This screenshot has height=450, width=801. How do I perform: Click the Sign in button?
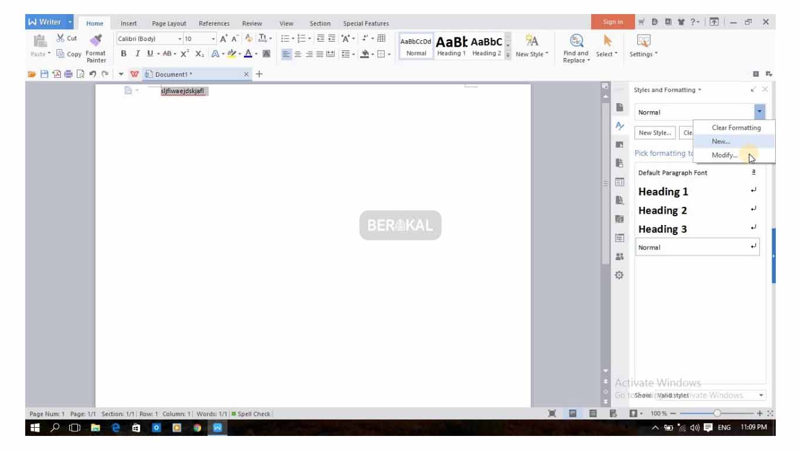click(612, 21)
